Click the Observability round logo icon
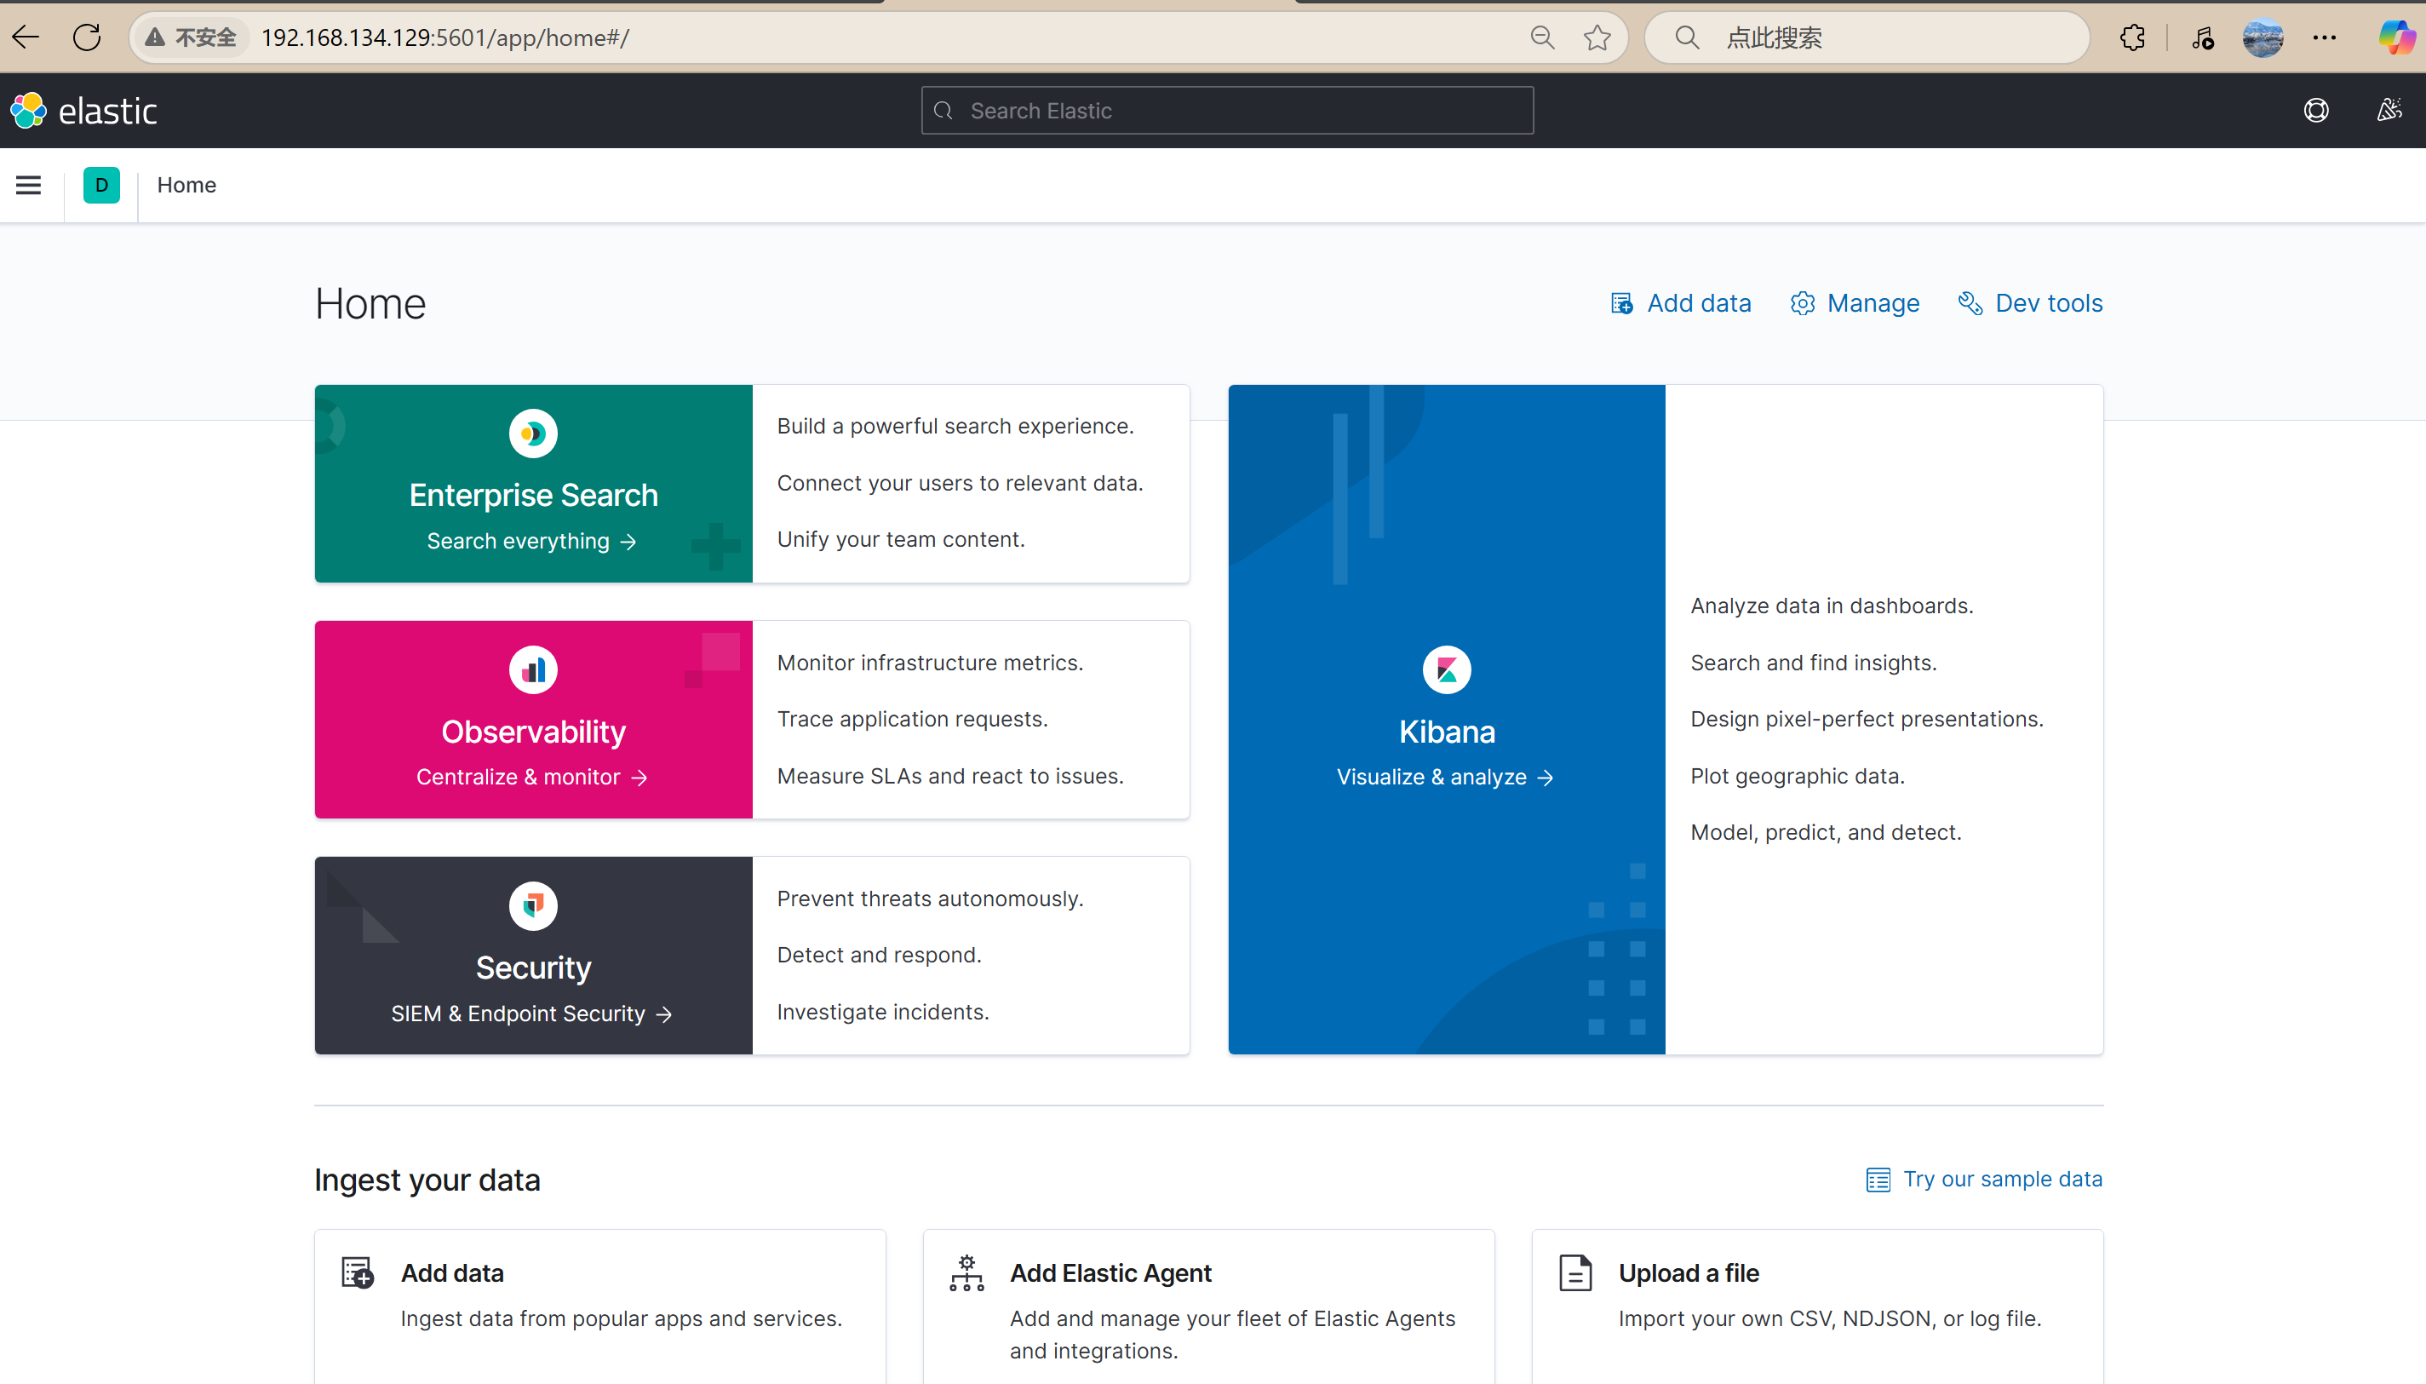Viewport: 2426px width, 1384px height. (533, 670)
